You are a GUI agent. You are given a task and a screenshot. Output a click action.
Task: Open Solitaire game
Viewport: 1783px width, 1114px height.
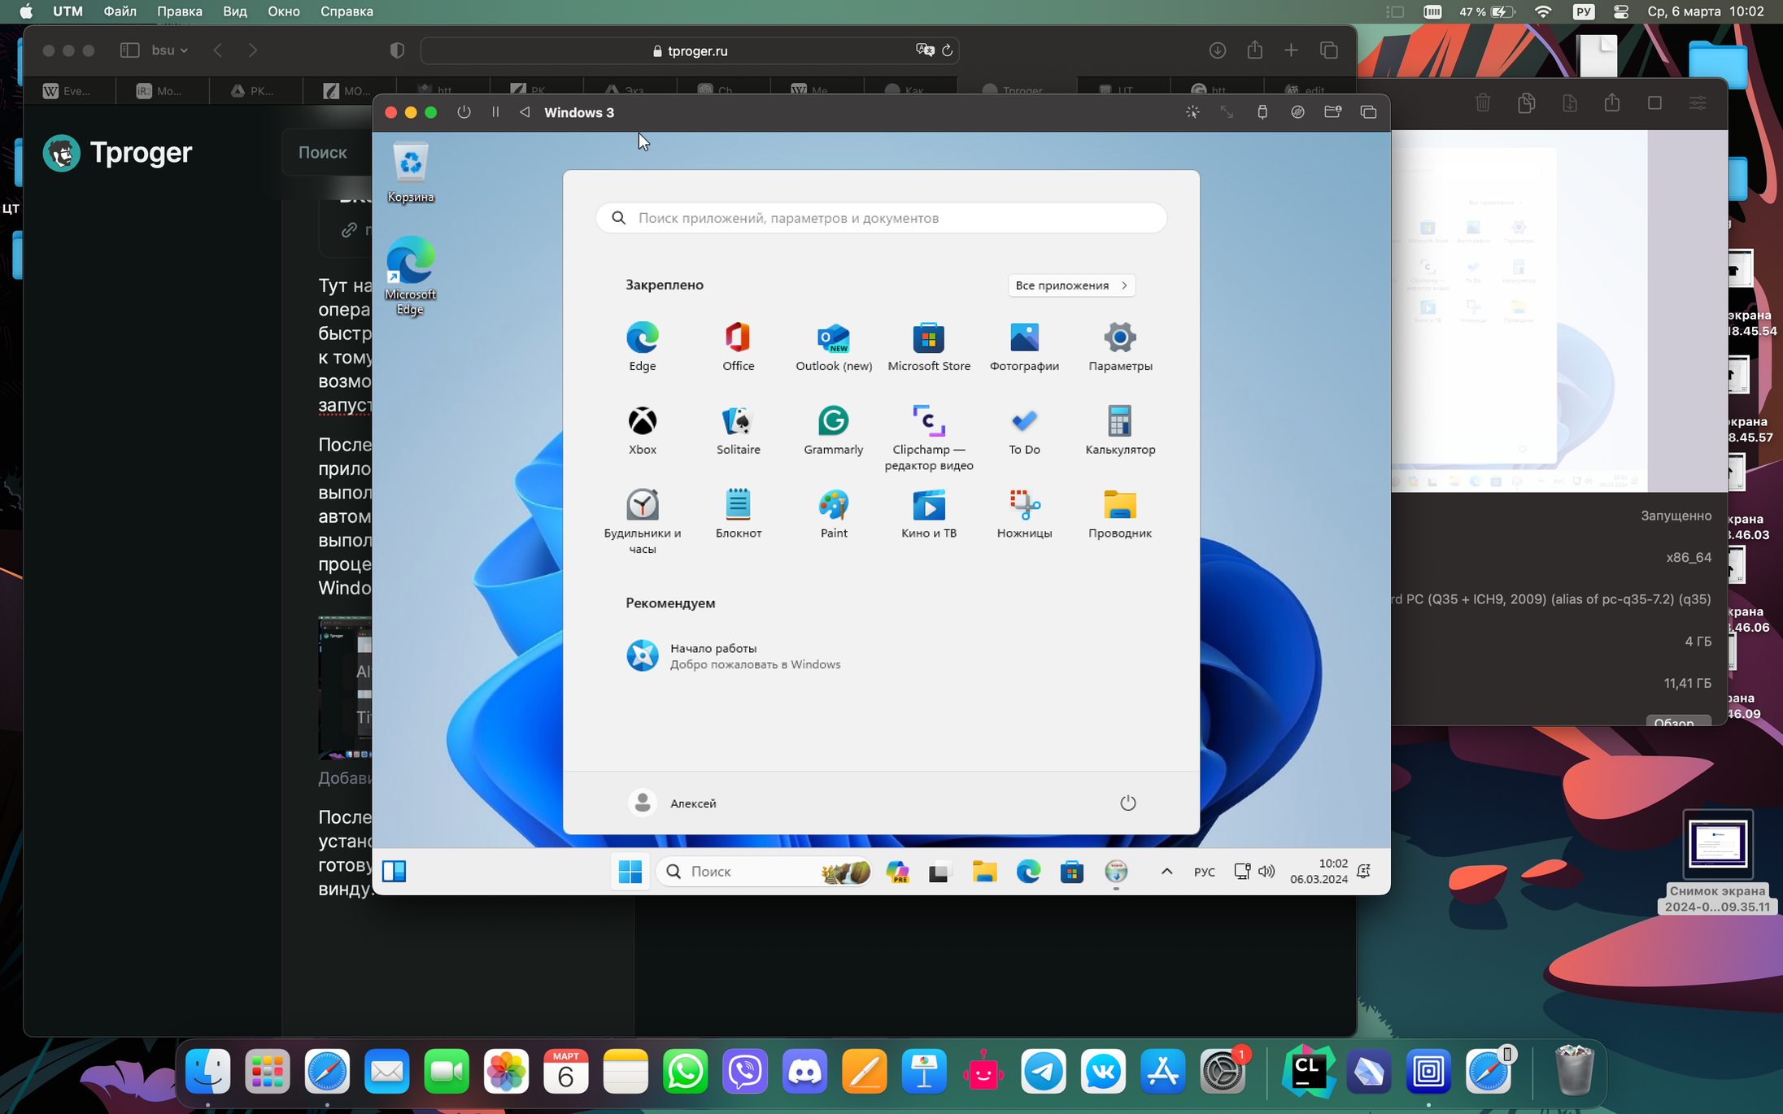coord(738,430)
